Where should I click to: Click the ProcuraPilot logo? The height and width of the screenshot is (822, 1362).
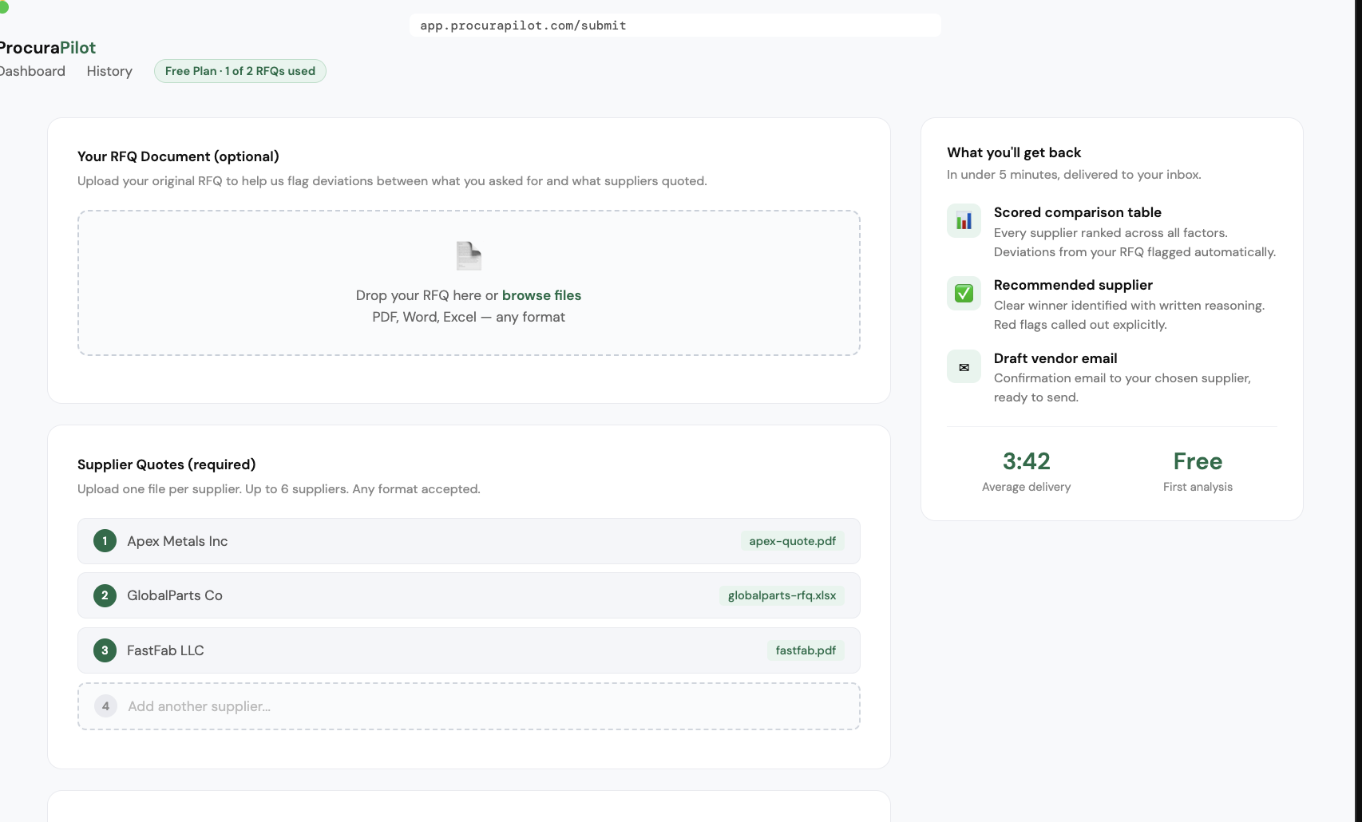pos(46,48)
